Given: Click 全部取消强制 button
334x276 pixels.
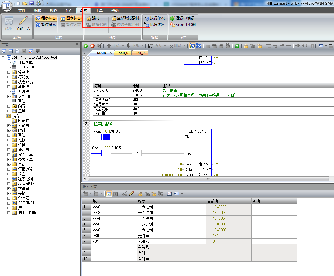Looking at the screenshot, I should pos(125,18).
